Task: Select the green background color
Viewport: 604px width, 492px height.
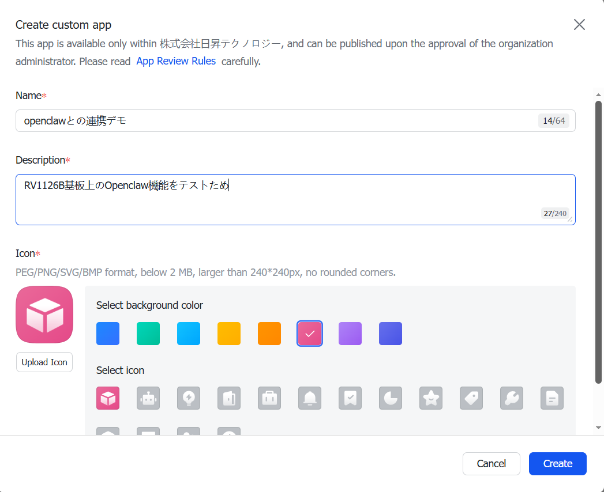Action: pos(148,334)
